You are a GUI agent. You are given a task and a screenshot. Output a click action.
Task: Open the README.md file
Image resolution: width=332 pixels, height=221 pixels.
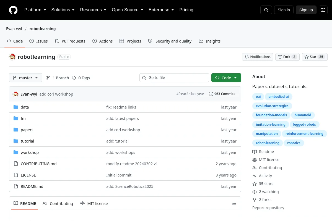[32, 186]
